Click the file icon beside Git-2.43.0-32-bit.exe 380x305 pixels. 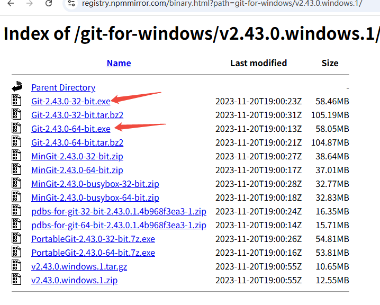click(x=16, y=101)
